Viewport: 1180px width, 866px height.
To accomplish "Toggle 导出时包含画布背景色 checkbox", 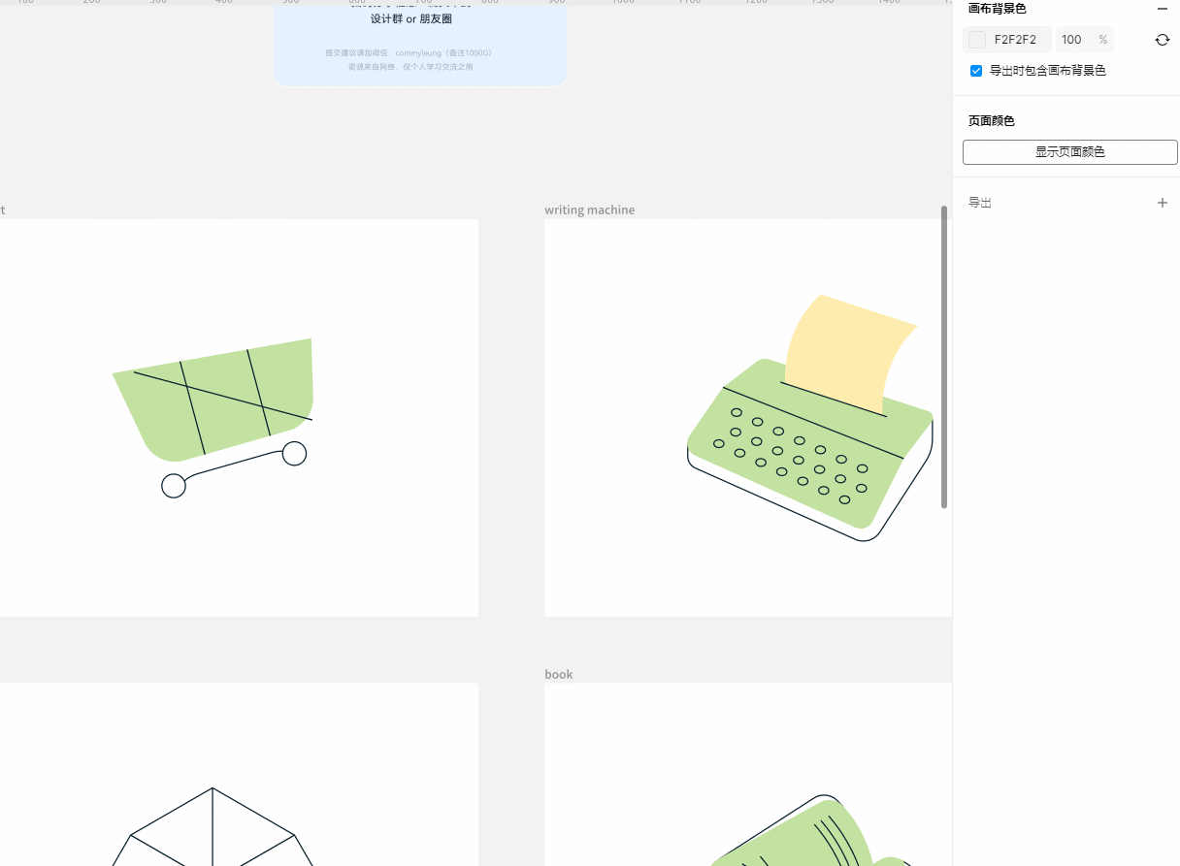I will click(x=976, y=71).
